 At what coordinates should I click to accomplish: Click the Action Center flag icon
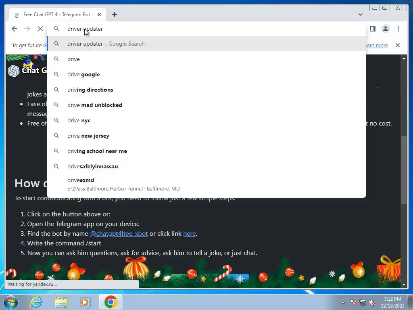353,302
